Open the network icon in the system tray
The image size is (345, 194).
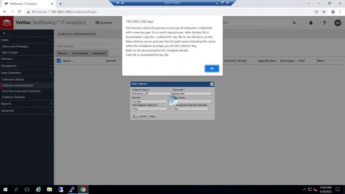(x=310, y=189)
